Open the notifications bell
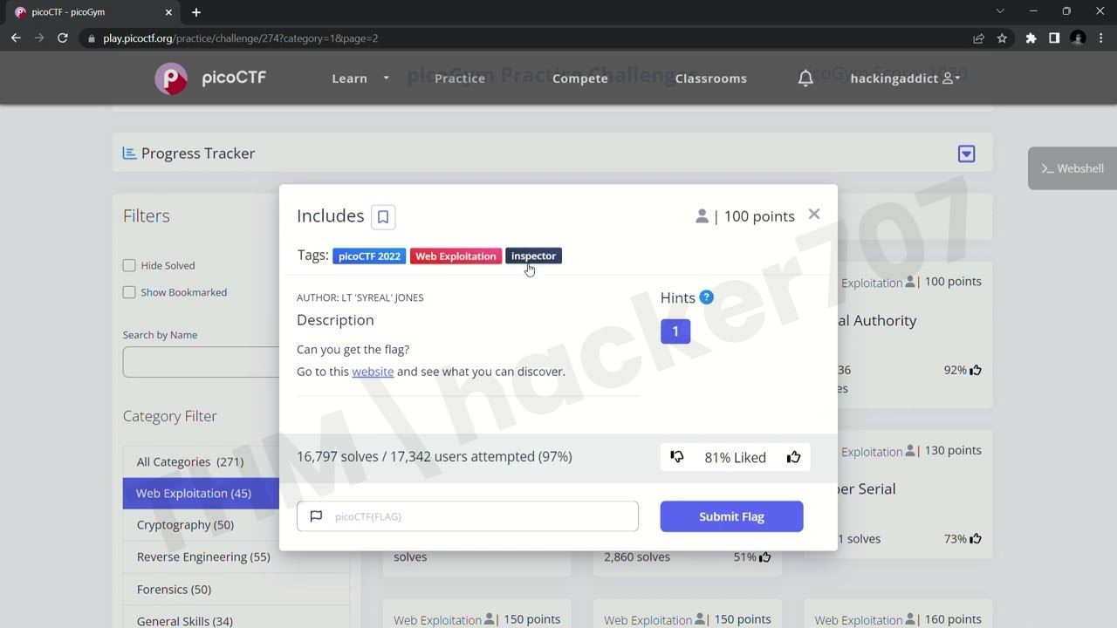 (x=805, y=78)
